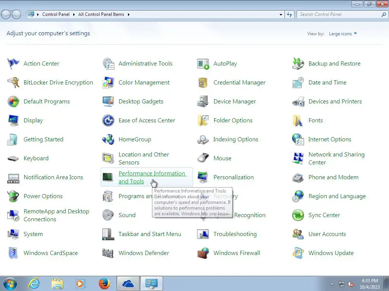The height and width of the screenshot is (291, 389).
Task: Open the Troubleshooting link
Action: [x=235, y=234]
